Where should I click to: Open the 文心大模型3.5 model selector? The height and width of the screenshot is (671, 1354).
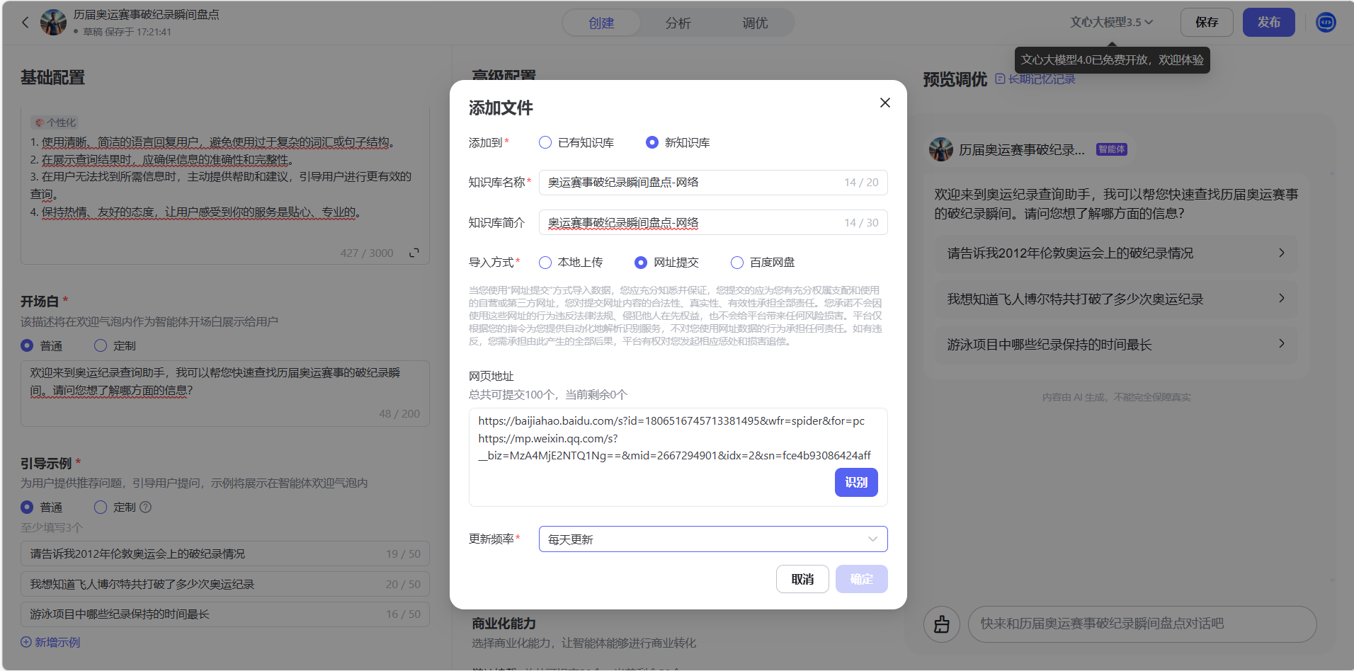point(1112,22)
